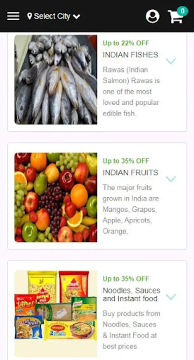Open the user account profile icon
The height and width of the screenshot is (360, 194).
(152, 16)
